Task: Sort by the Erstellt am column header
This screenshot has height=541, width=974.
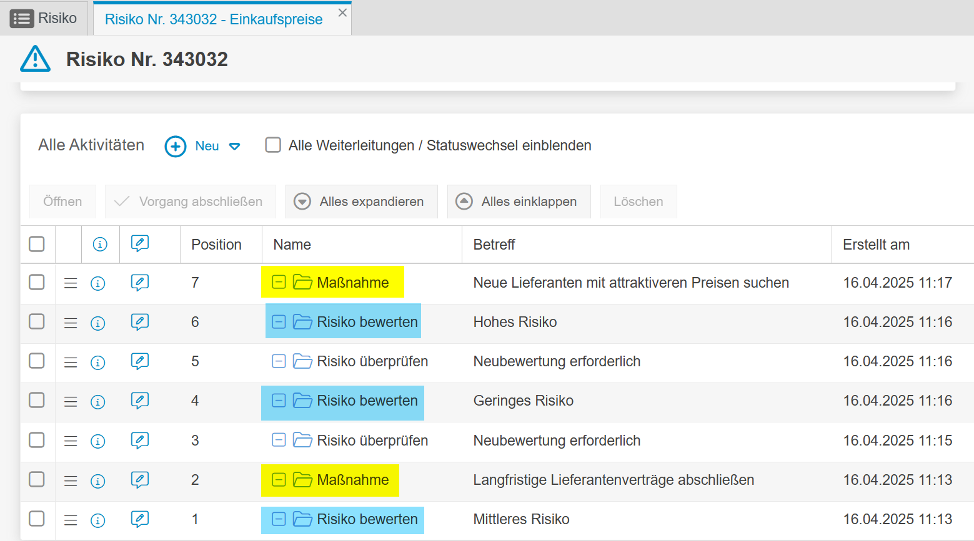Action: pyautogui.click(x=876, y=245)
